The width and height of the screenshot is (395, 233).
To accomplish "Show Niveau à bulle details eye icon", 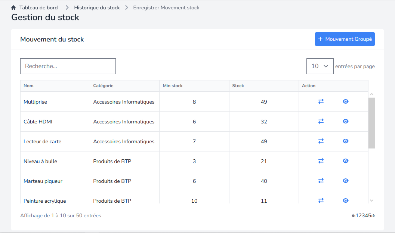I will click(x=346, y=161).
